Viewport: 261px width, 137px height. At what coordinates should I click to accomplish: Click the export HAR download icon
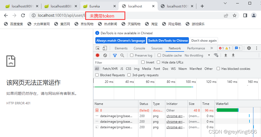pyautogui.click(x=233, y=55)
